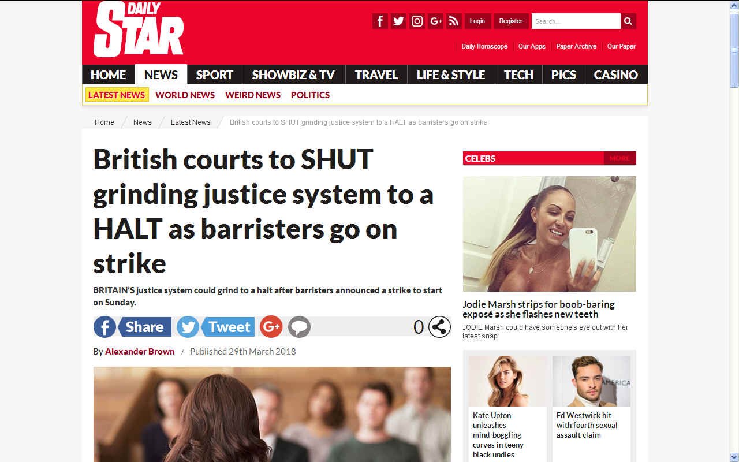739x462 pixels.
Task: Click the search magnifier button
Action: [x=628, y=21]
